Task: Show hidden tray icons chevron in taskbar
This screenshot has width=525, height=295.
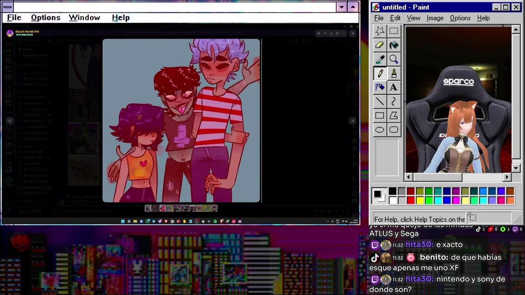Action: (328, 221)
